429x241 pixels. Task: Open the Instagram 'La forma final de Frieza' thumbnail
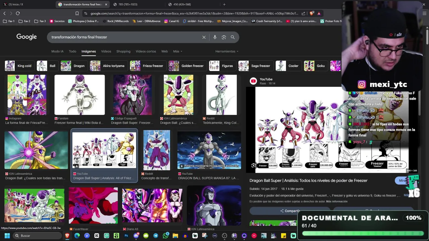[27, 95]
